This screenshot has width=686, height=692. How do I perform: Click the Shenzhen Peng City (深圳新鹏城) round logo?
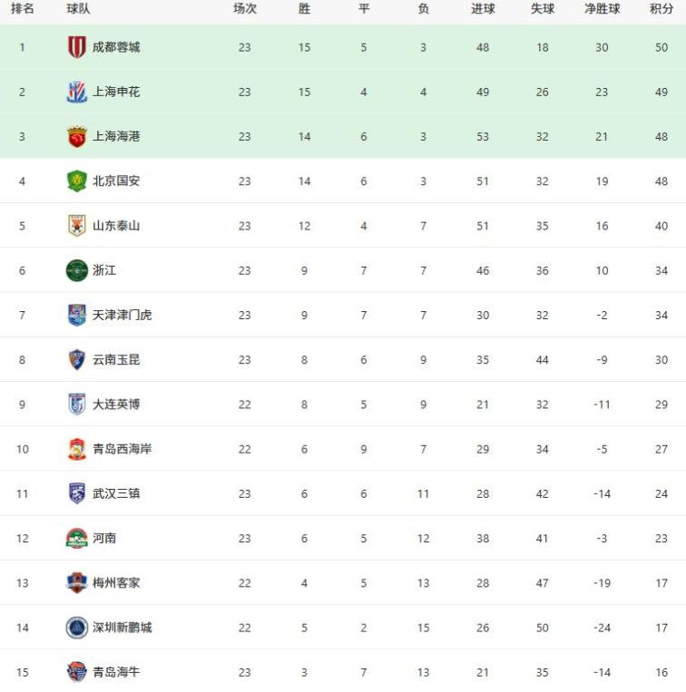77,628
